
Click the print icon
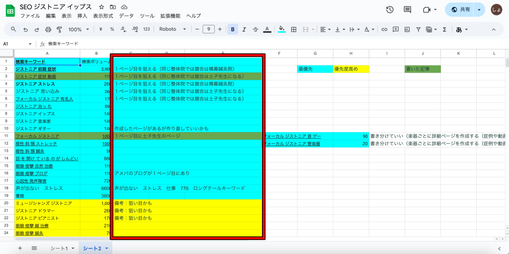[x=48, y=29]
